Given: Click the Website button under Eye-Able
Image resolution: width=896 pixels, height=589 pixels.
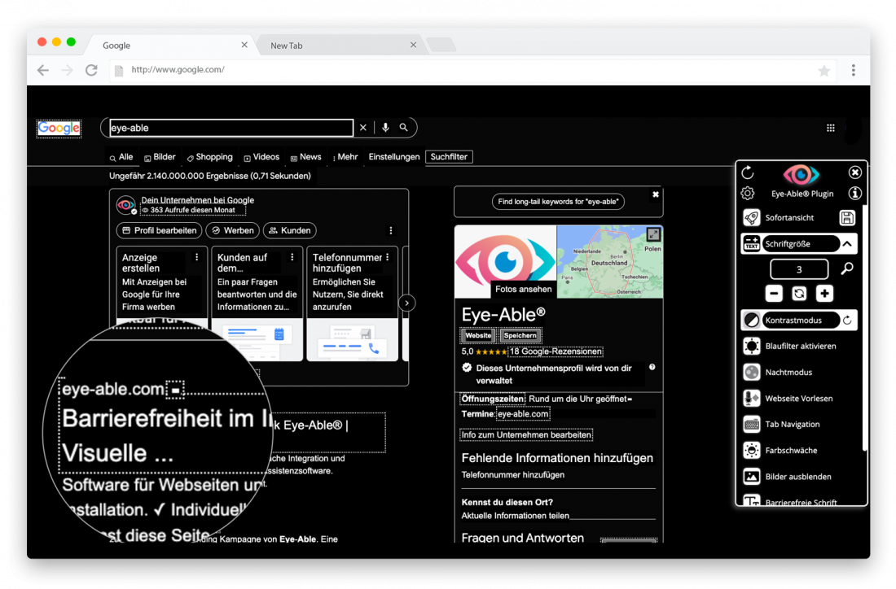Looking at the screenshot, I should tap(478, 335).
